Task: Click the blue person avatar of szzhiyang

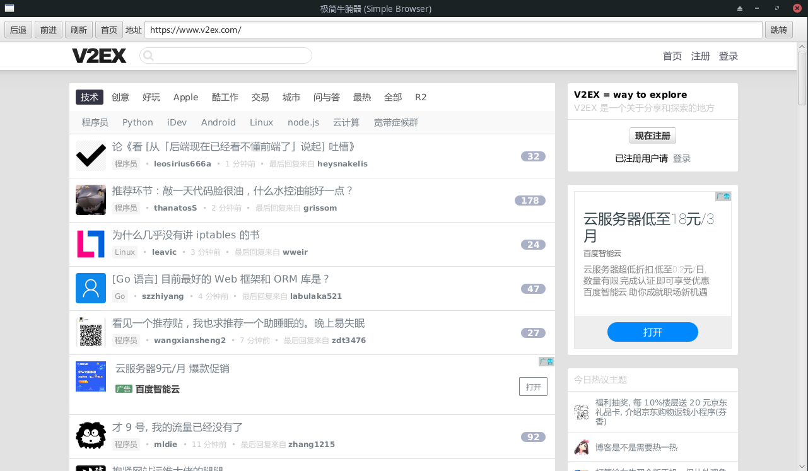Action: [x=91, y=288]
